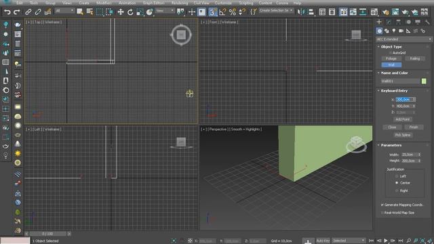Select the Select and Move tool

[121, 12]
